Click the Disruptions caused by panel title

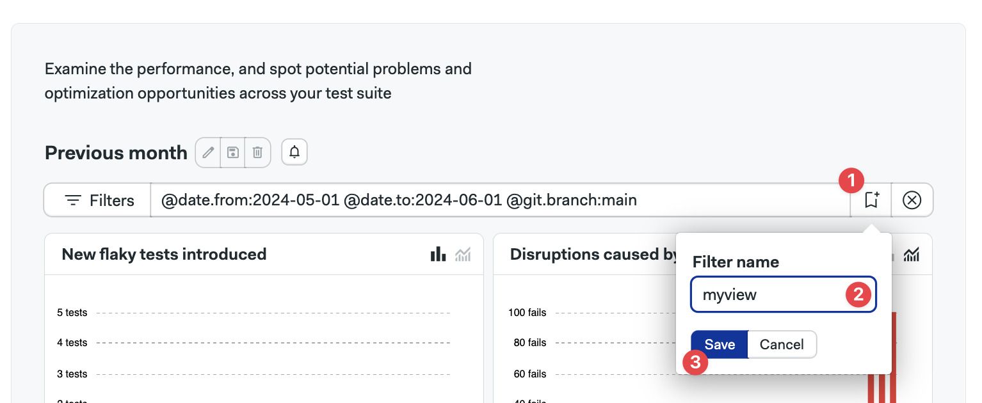tap(593, 255)
